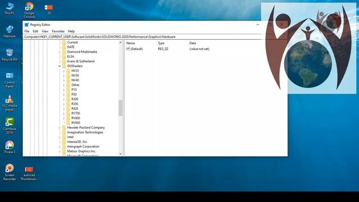Open the Edit menu

[35, 31]
